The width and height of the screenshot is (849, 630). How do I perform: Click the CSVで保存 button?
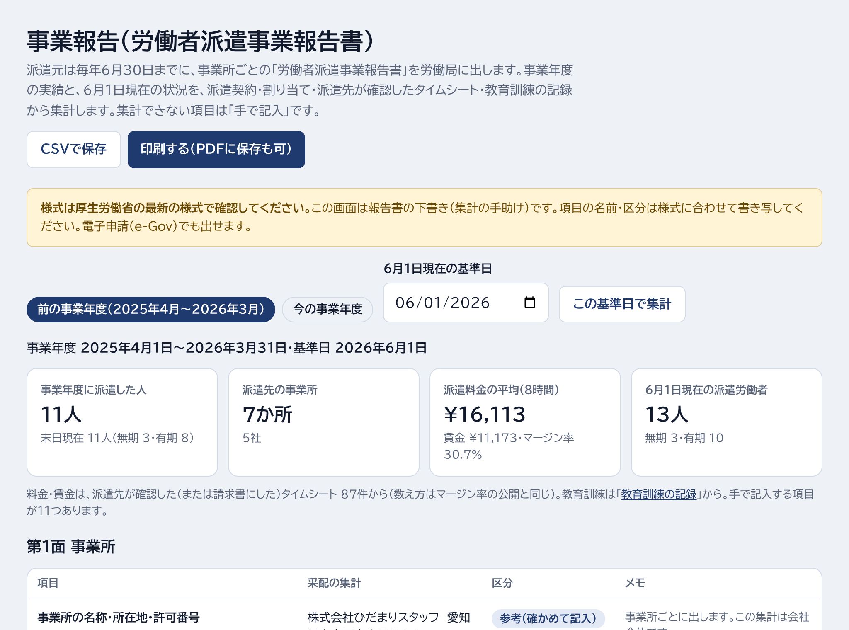click(74, 150)
